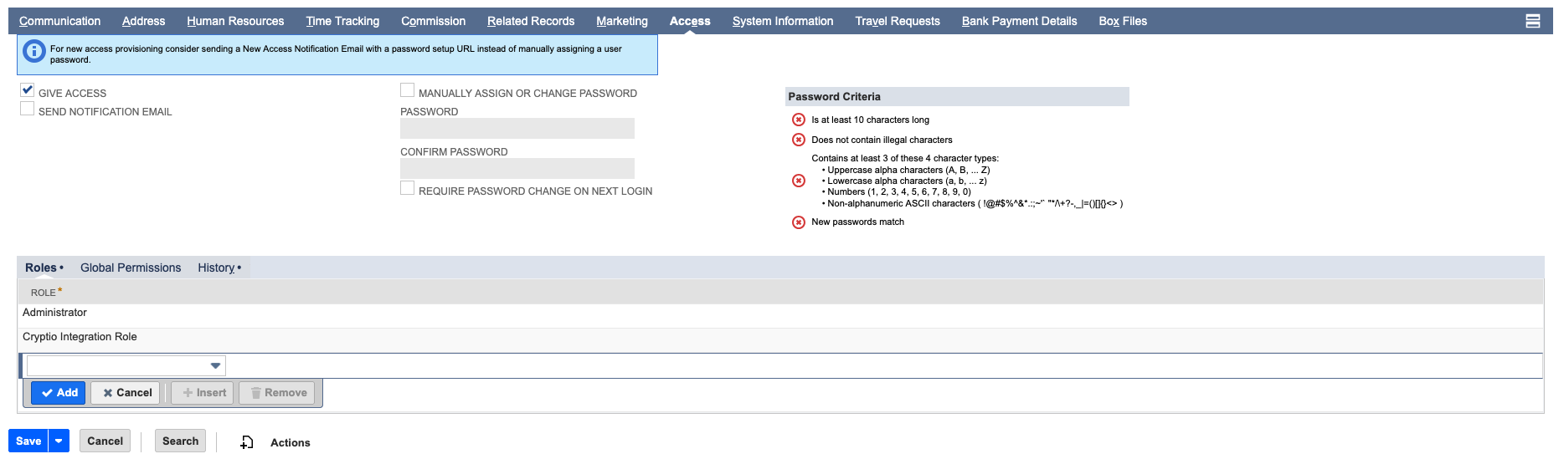Uncheck the Give Access checkbox
The height and width of the screenshot is (459, 1564).
[x=28, y=90]
